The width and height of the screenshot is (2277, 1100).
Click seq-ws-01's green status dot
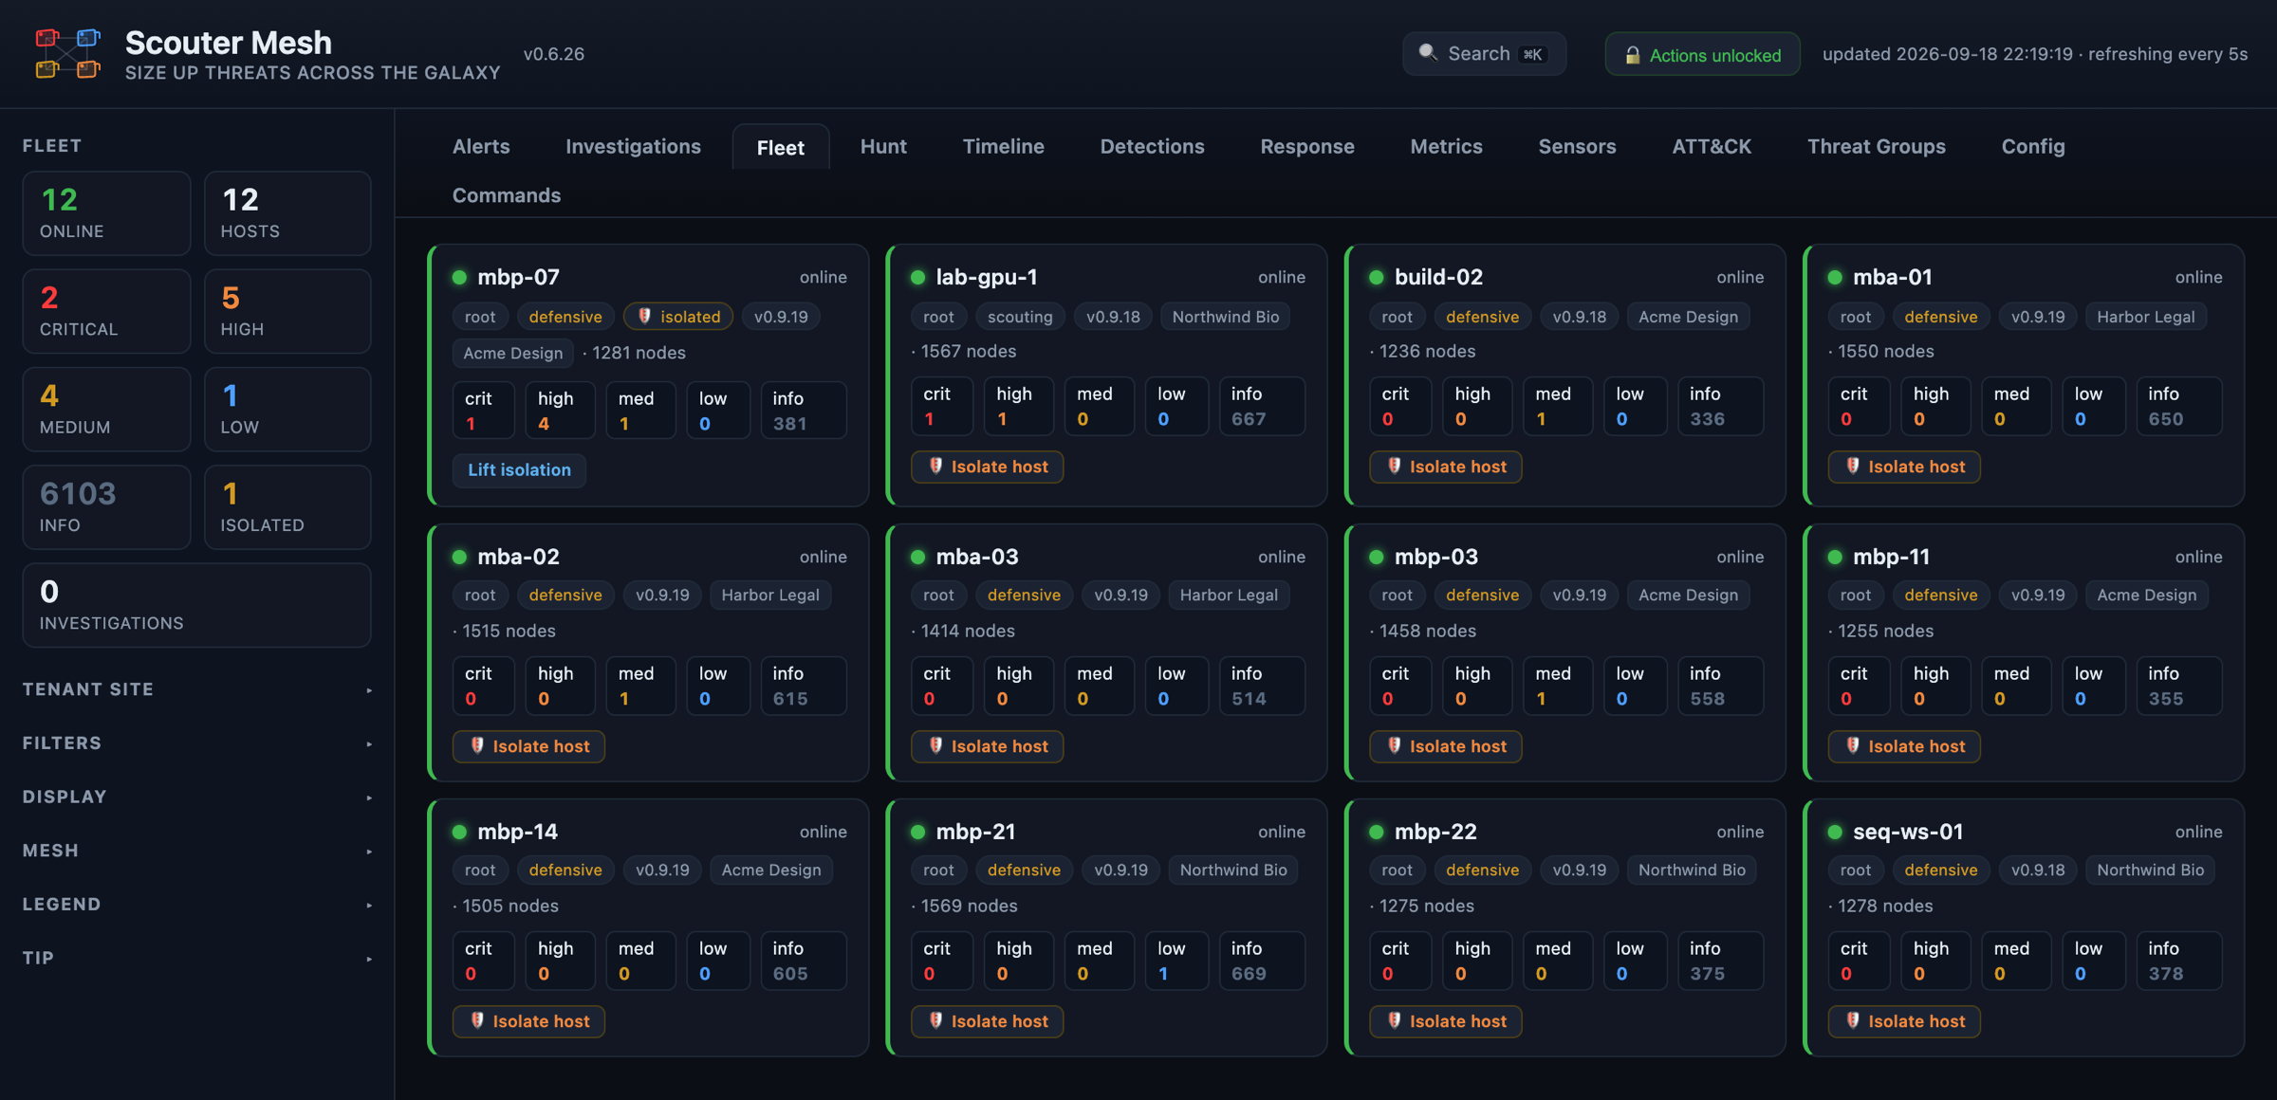(1835, 832)
